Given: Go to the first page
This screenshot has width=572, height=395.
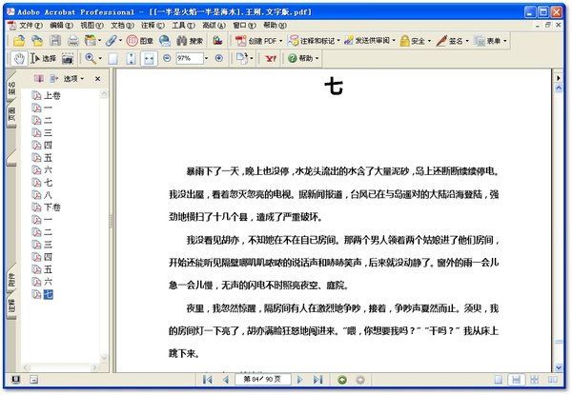Looking at the screenshot, I should [x=207, y=380].
